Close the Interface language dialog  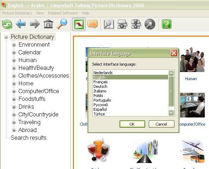pos(174,53)
